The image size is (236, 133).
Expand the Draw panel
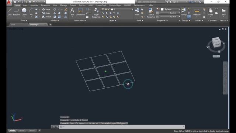pos(24,21)
